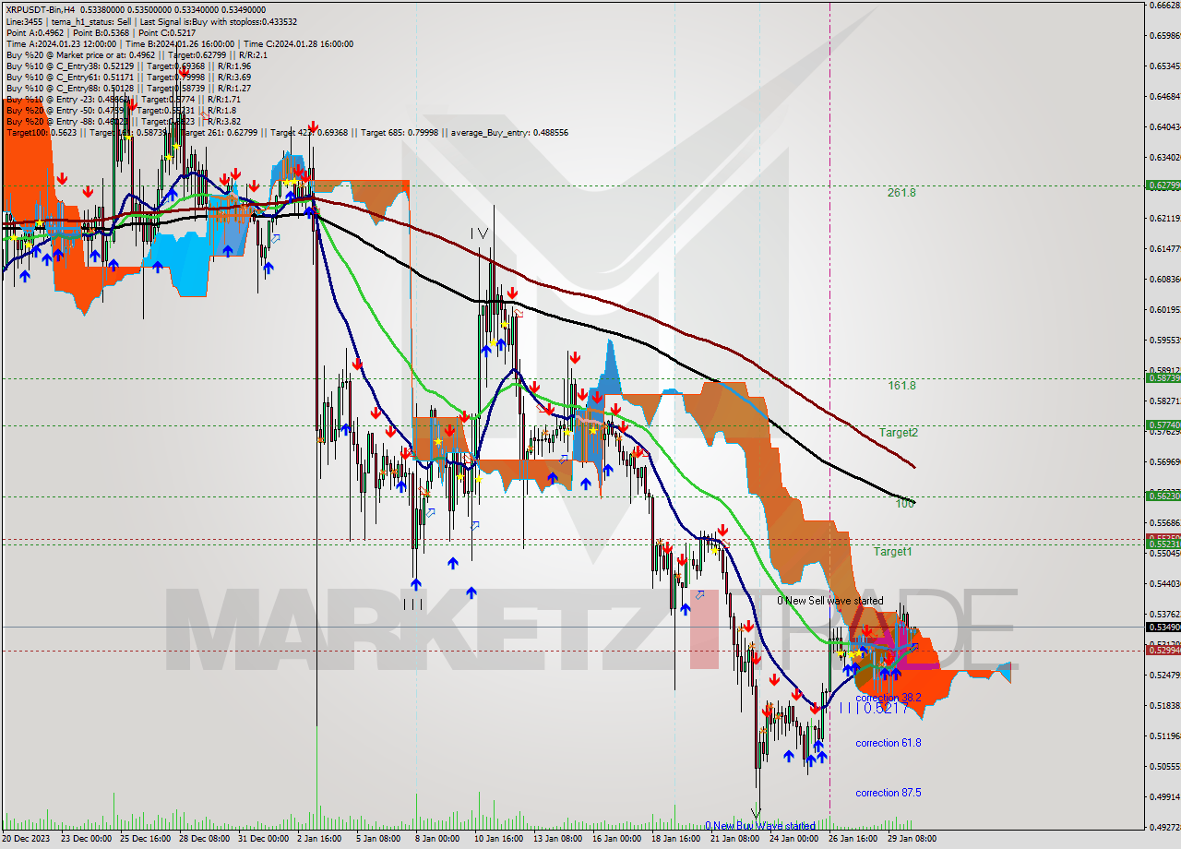Click the green 0.62799 price tag
This screenshot has height=849, width=1181.
pyautogui.click(x=1163, y=185)
